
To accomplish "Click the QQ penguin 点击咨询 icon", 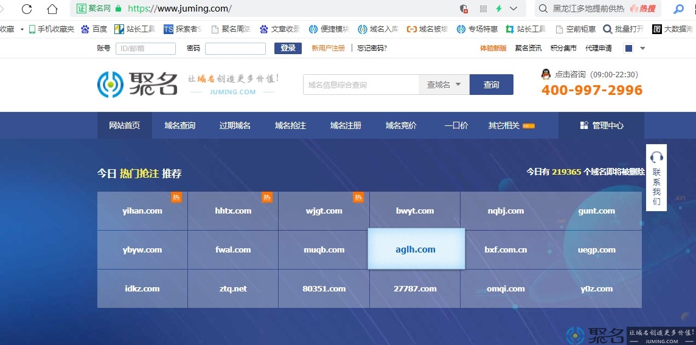I will 546,74.
